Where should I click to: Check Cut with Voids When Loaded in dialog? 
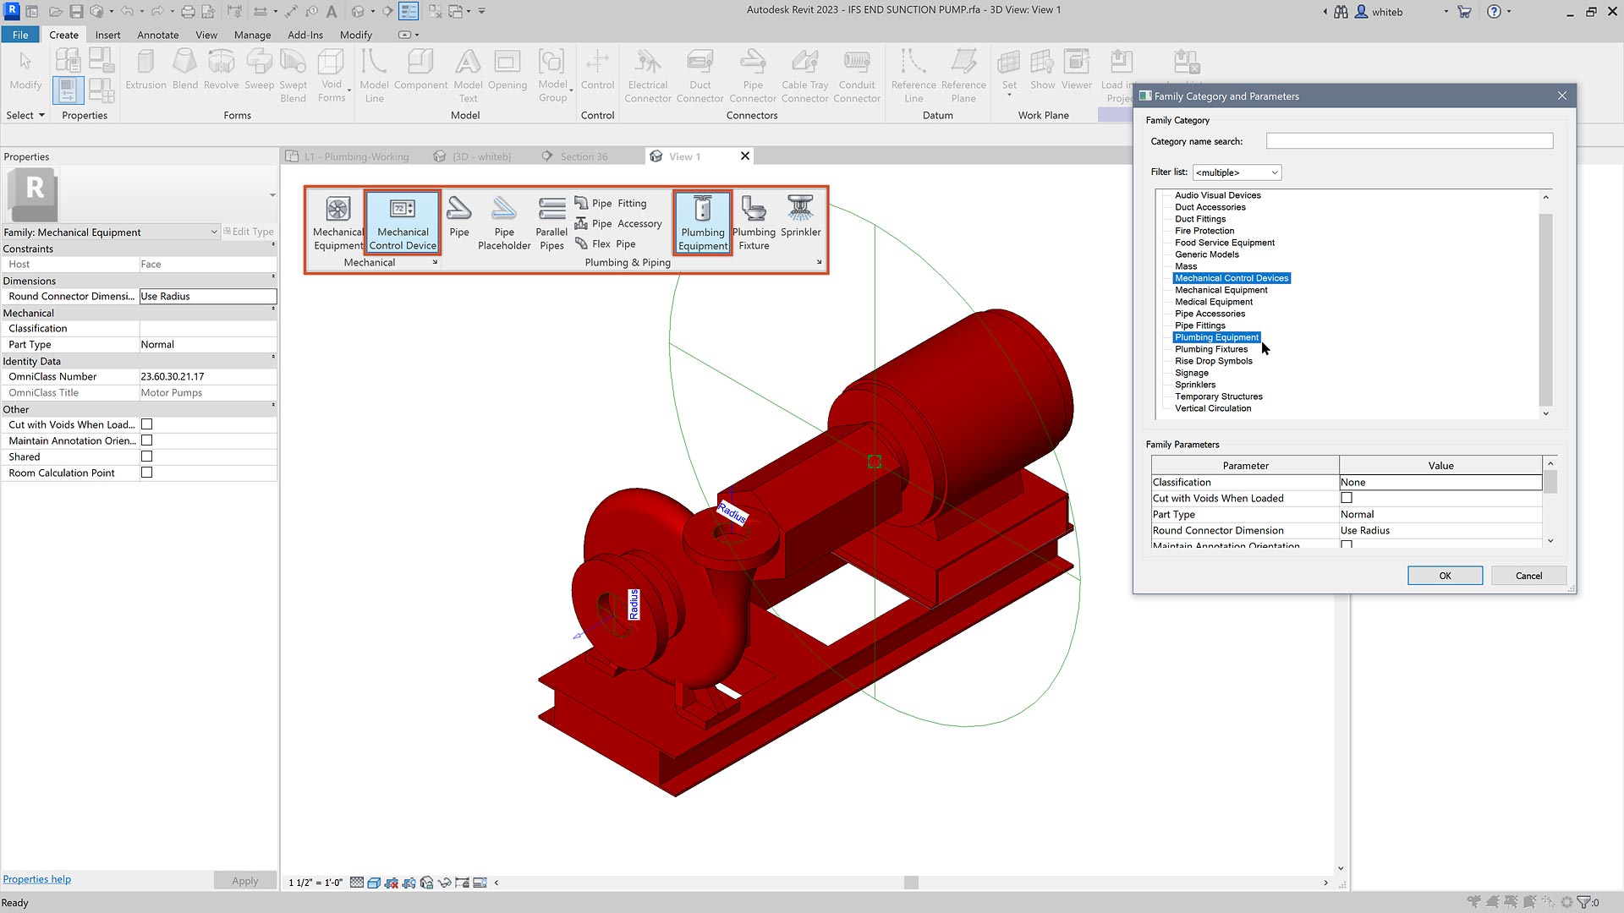coord(1347,498)
